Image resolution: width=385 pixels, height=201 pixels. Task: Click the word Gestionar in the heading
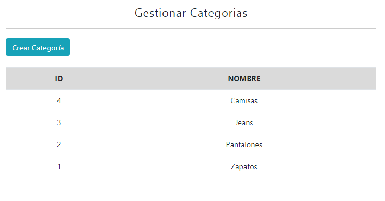point(160,13)
